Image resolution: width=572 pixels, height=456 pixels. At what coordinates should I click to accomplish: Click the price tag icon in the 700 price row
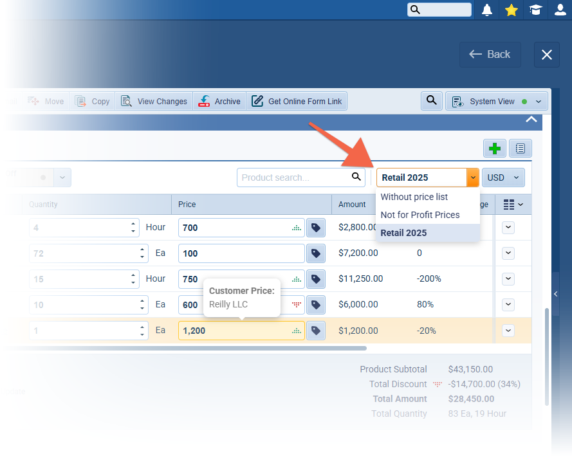tap(315, 228)
